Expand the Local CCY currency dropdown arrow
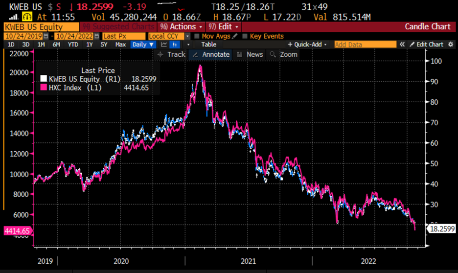458x273 pixels. (x=188, y=36)
